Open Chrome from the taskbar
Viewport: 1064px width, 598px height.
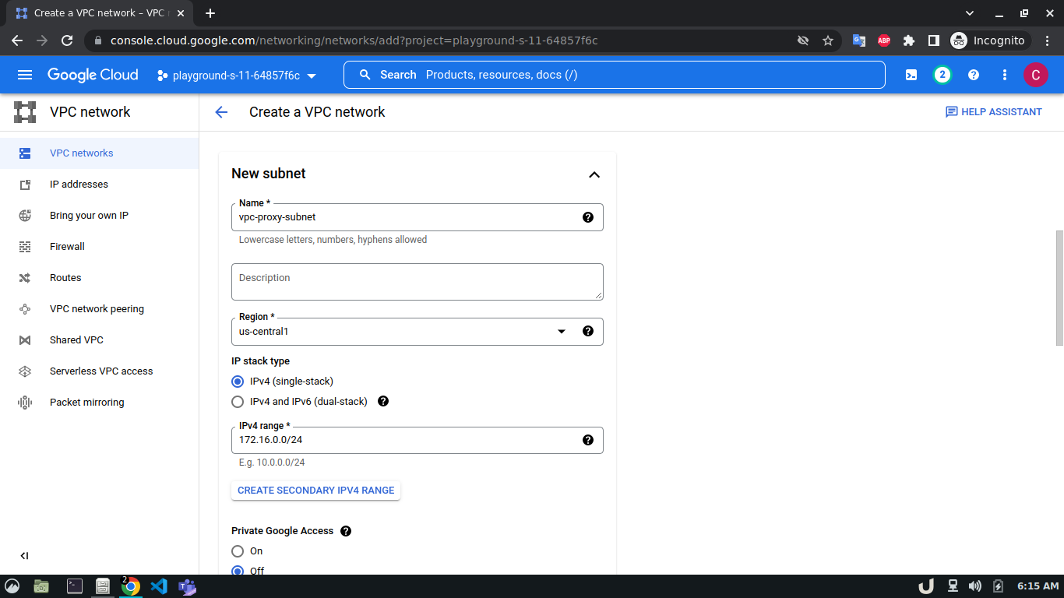(130, 586)
